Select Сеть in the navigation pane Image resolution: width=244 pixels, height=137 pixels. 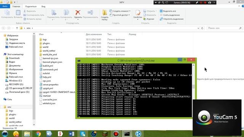pos(9,99)
